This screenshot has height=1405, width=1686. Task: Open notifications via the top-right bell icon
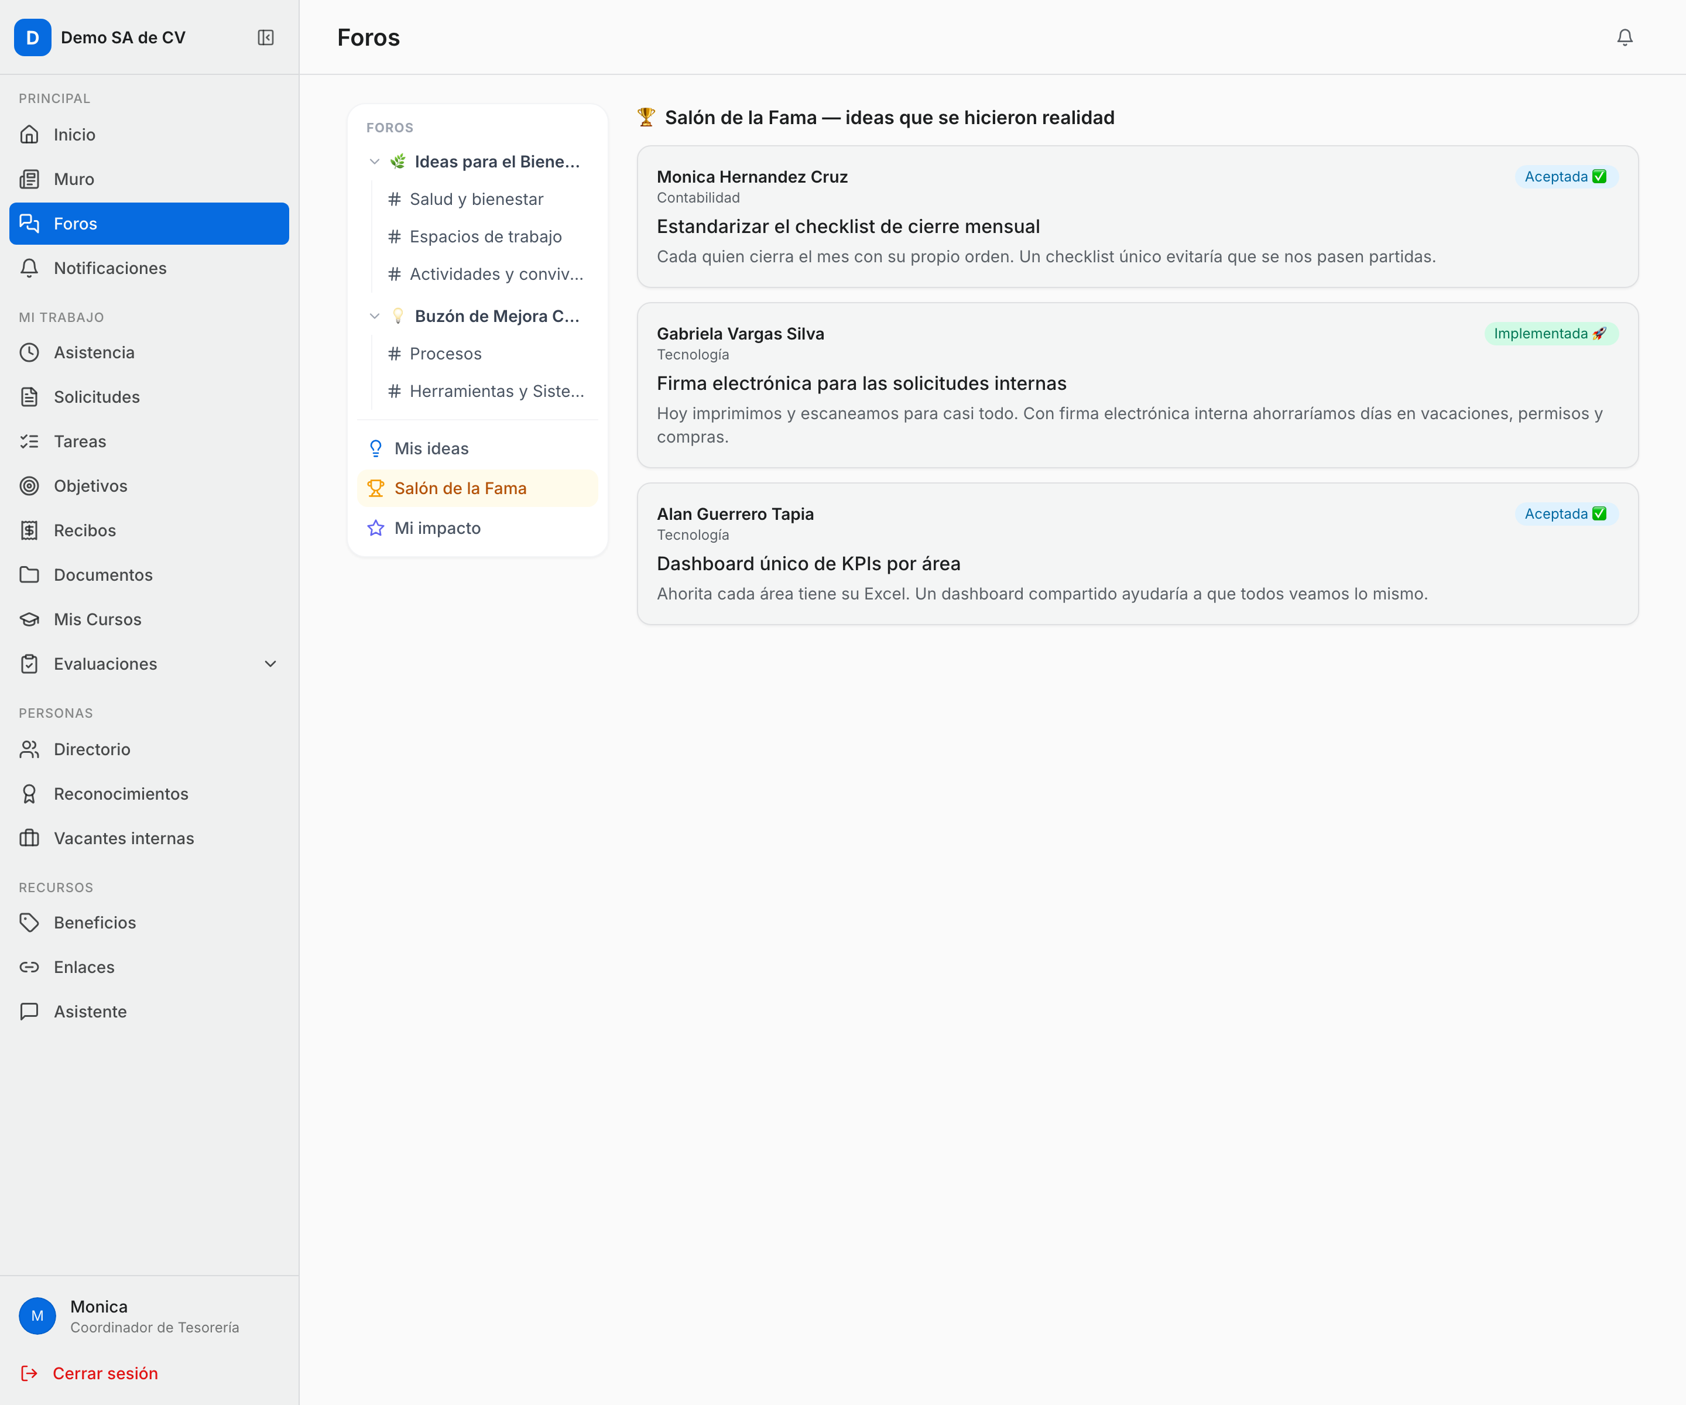(x=1624, y=37)
